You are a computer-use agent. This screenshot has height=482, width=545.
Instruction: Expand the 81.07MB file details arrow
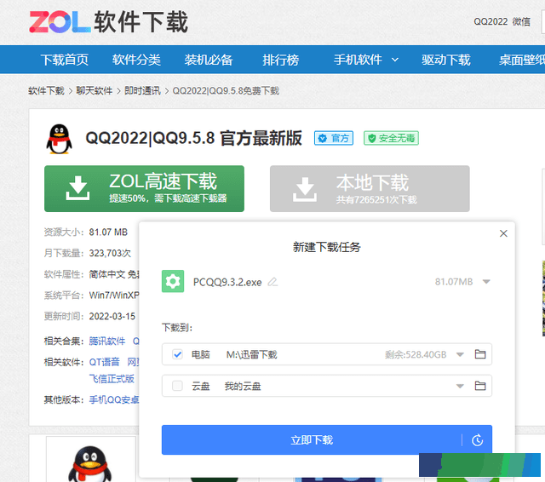(486, 282)
